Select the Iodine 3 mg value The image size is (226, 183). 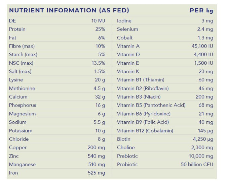click(x=207, y=21)
